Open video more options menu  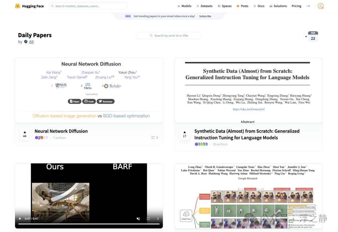click(158, 219)
